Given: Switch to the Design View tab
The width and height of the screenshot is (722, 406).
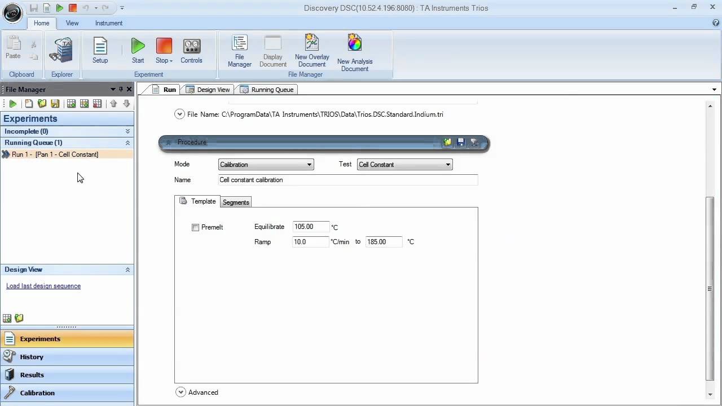Looking at the screenshot, I should click(208, 90).
